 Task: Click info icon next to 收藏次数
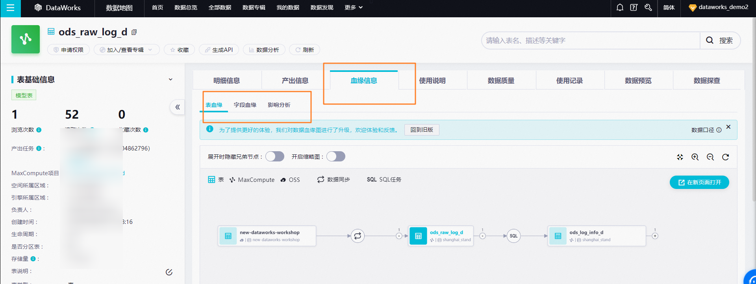tap(146, 130)
